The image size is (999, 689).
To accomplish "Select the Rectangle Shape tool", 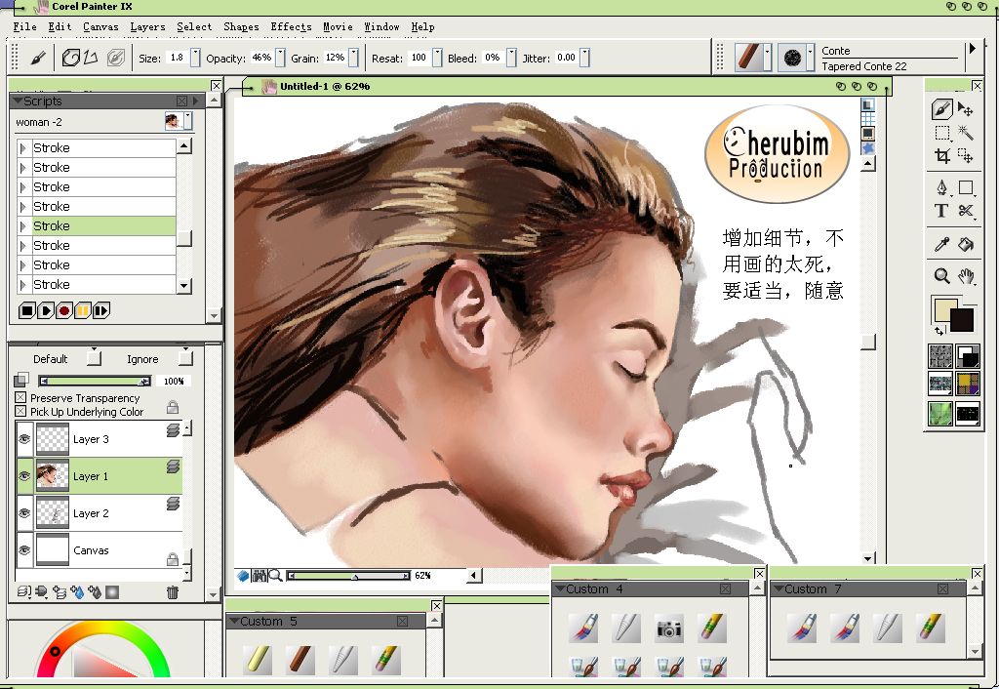I will (966, 187).
